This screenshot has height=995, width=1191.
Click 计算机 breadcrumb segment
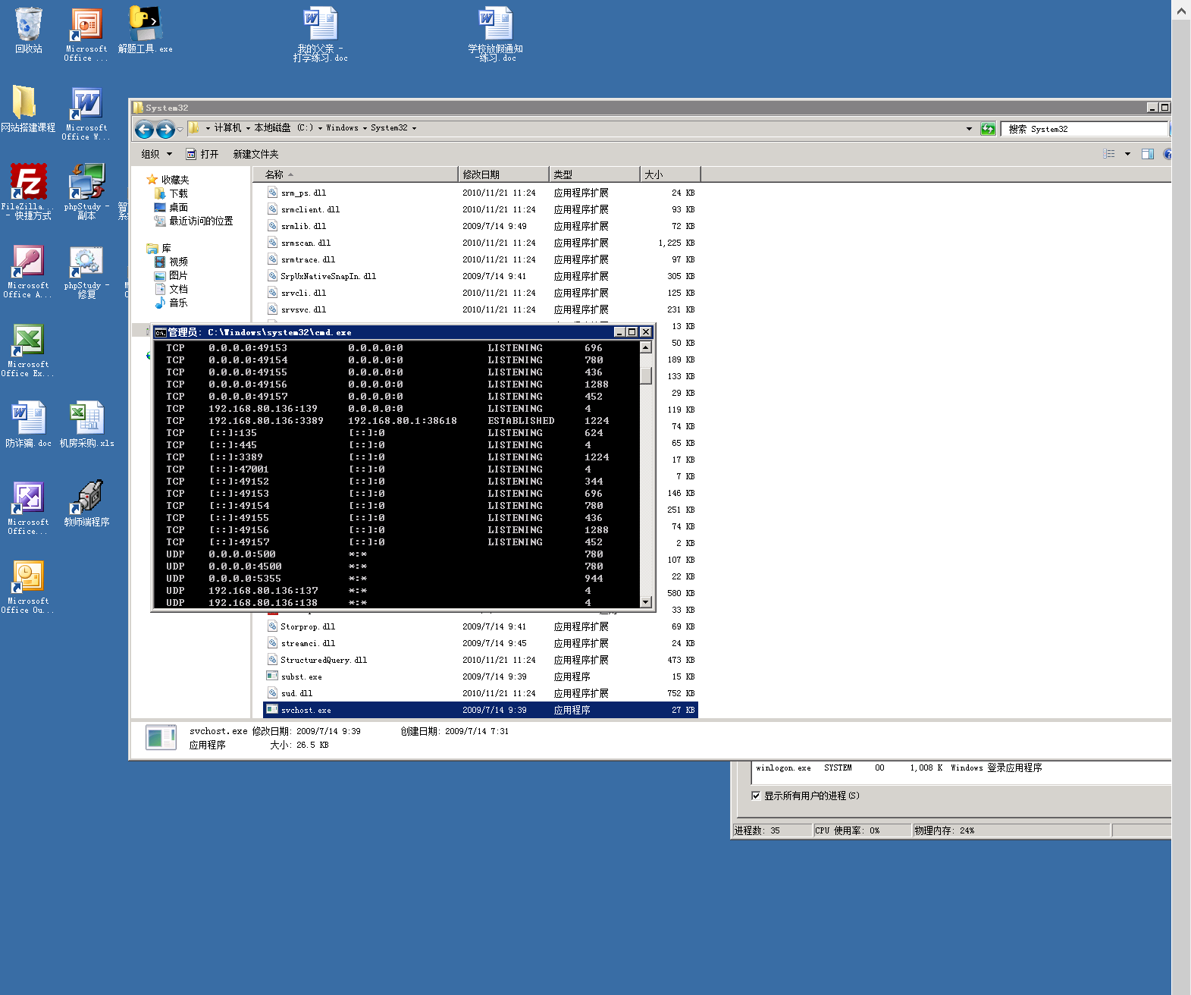(x=227, y=128)
